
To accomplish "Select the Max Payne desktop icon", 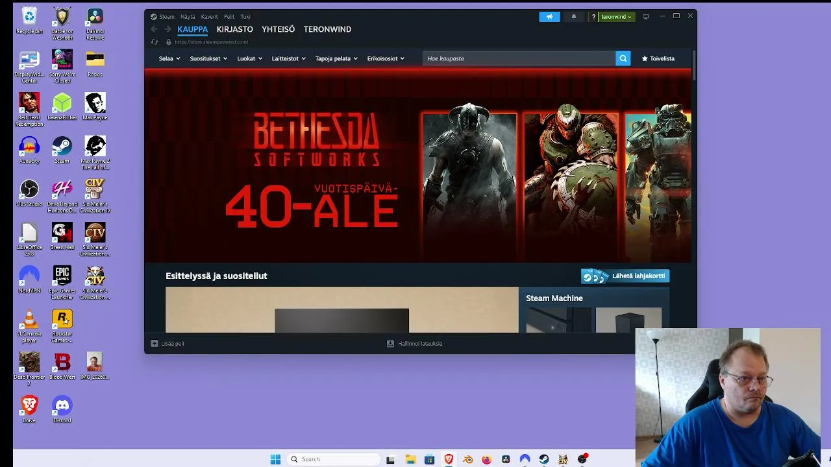I will [95, 106].
